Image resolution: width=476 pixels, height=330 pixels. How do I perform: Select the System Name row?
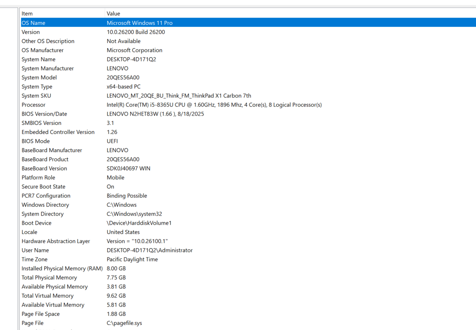coord(248,59)
